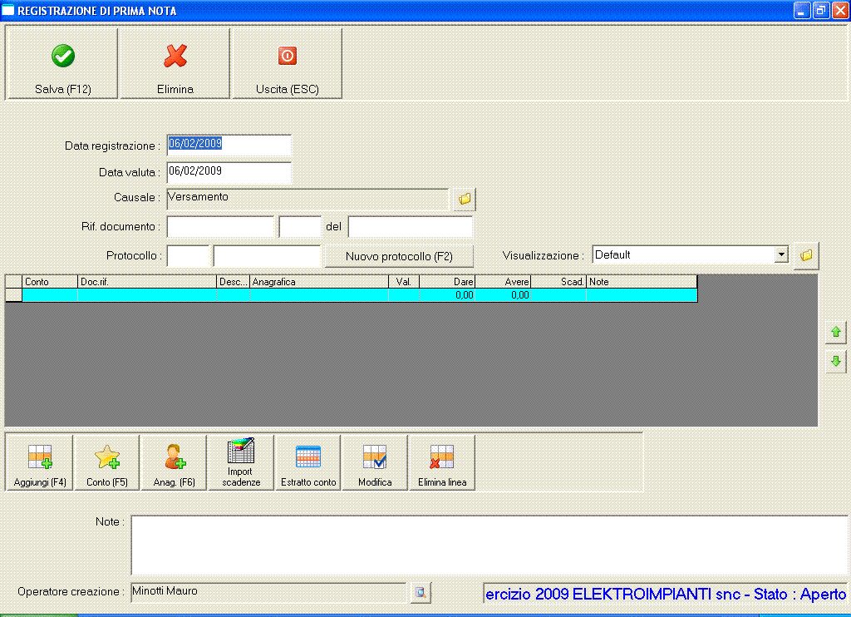The width and height of the screenshot is (851, 617).
Task: Click the Conto cell in highlighted row
Action: (50, 295)
